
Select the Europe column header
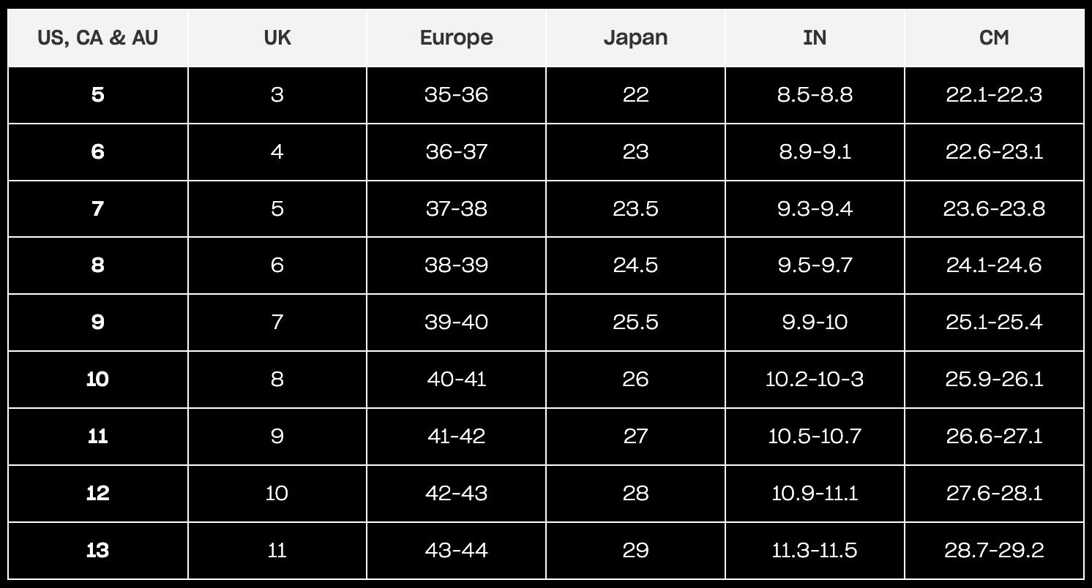coord(456,38)
